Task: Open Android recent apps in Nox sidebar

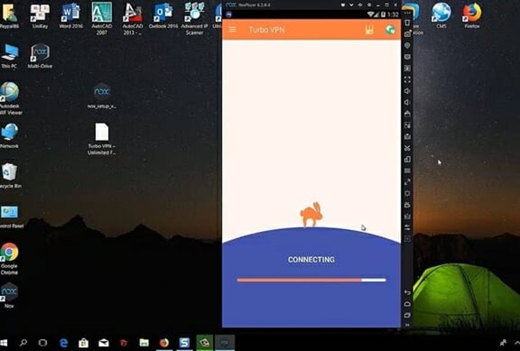Action: (x=407, y=315)
